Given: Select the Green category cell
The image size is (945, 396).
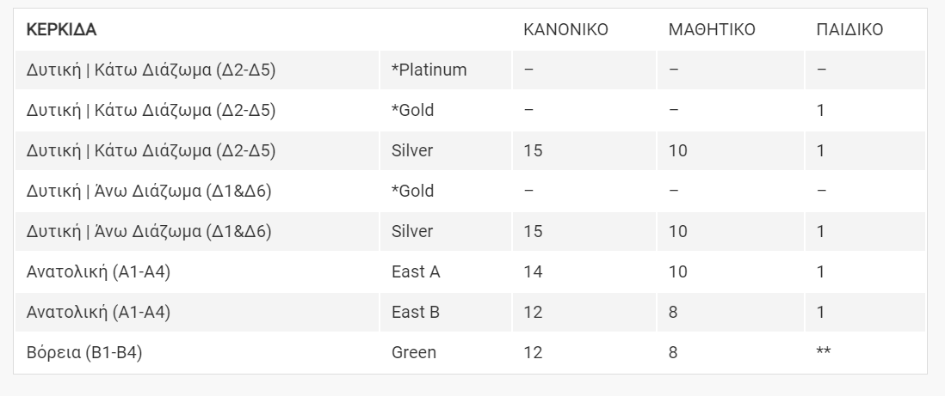Looking at the screenshot, I should 414,352.
